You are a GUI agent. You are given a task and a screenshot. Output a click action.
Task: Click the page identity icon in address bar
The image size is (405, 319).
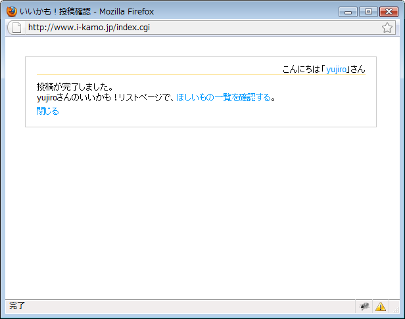17,28
